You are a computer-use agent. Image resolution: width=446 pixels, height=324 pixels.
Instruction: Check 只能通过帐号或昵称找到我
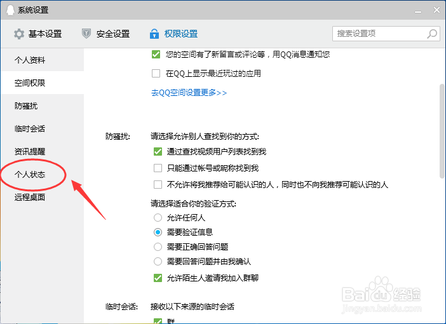[158, 168]
